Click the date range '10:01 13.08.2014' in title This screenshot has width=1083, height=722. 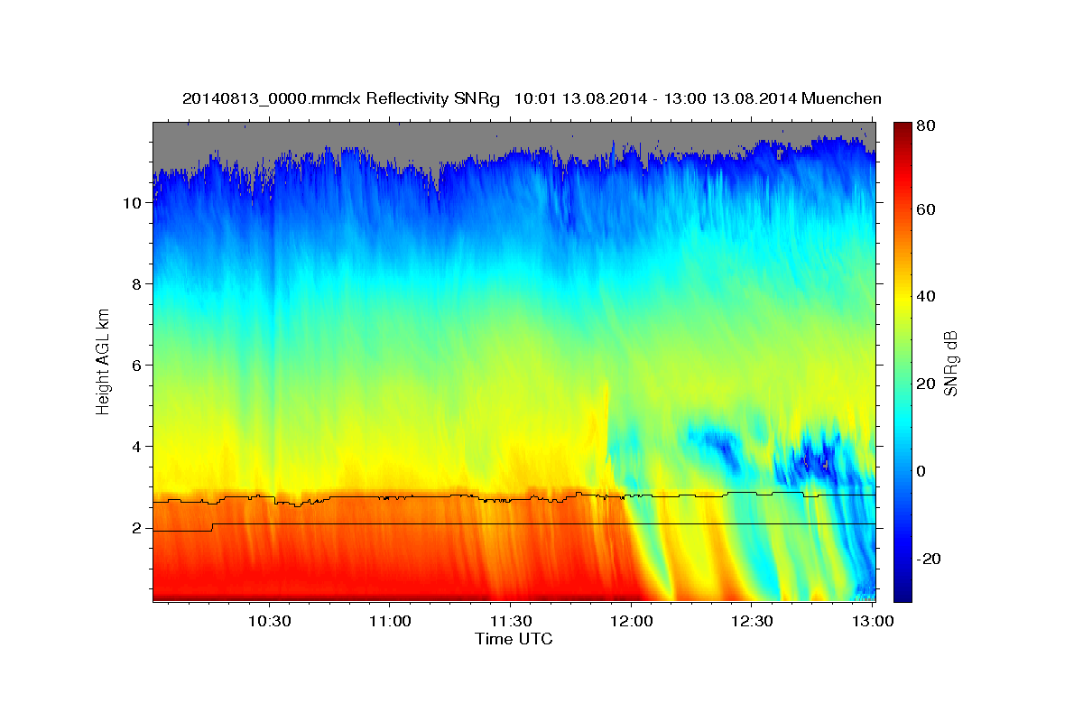pyautogui.click(x=579, y=98)
